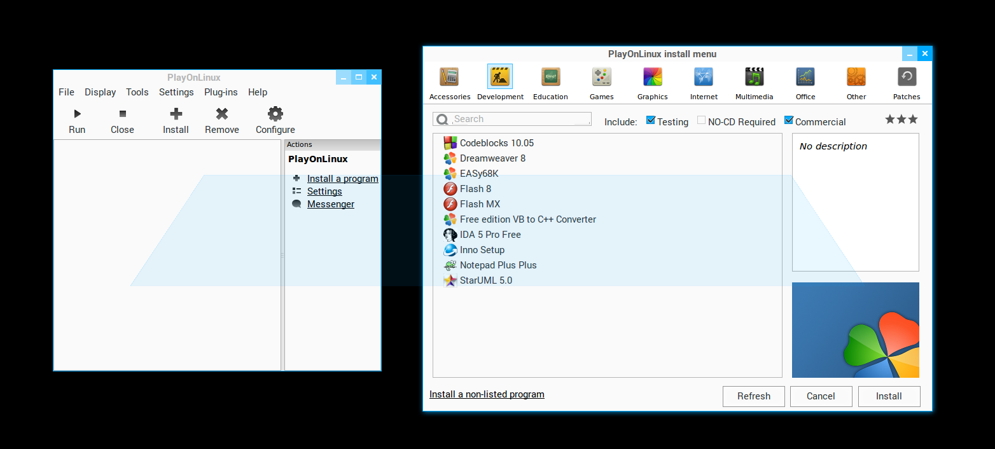
Task: Switch to the Internet category
Action: (x=704, y=78)
